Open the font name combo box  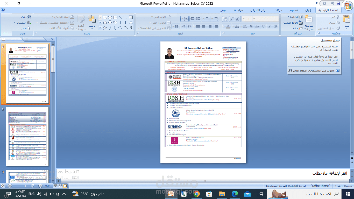click(266, 19)
